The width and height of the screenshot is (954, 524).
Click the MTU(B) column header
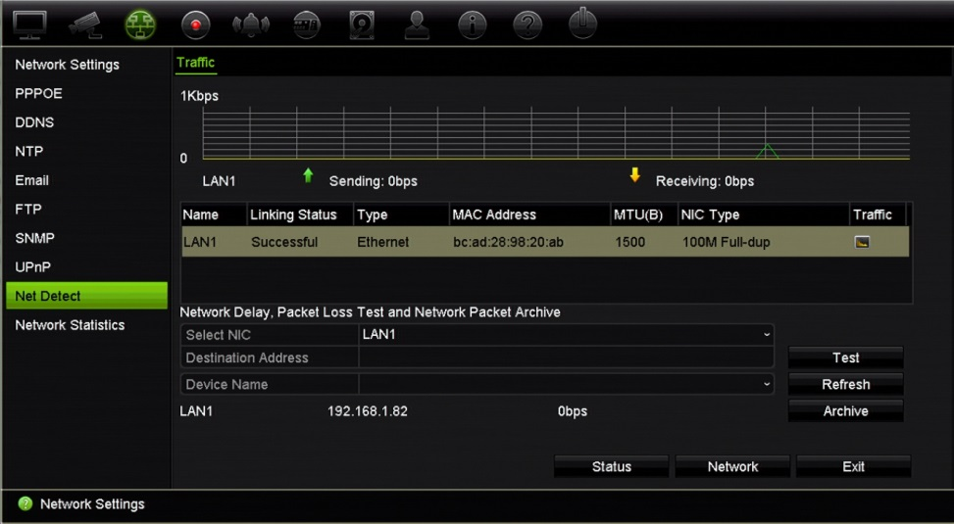pos(644,214)
